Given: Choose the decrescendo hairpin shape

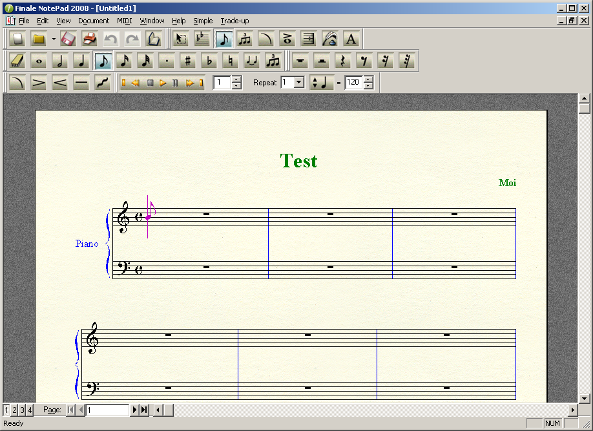Looking at the screenshot, I should tap(39, 83).
